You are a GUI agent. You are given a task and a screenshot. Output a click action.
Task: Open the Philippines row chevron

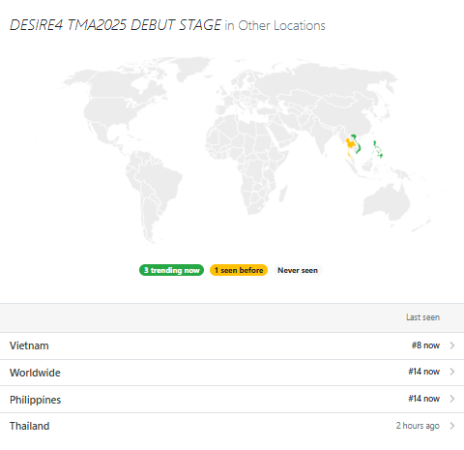(452, 399)
